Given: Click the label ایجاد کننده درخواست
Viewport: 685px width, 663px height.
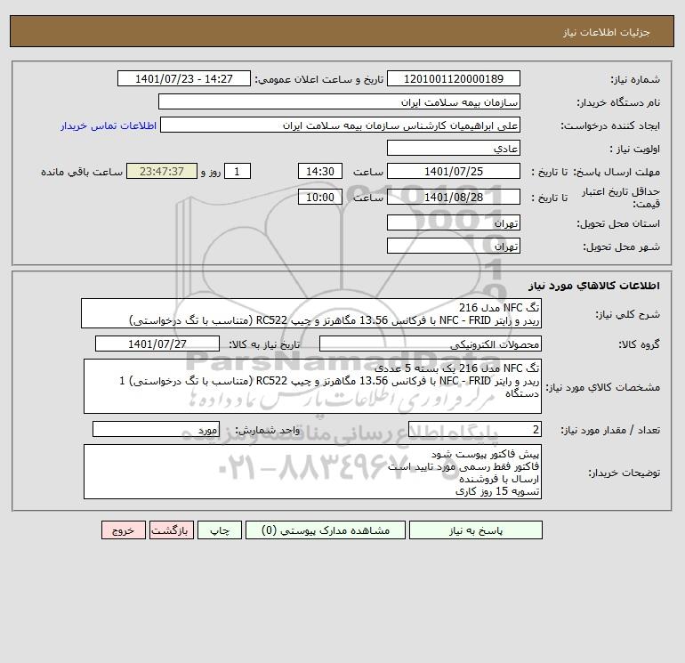Looking at the screenshot, I should coord(610,125).
